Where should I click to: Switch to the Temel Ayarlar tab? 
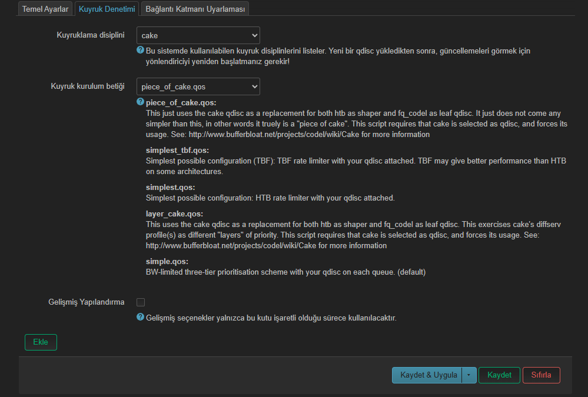tap(45, 9)
